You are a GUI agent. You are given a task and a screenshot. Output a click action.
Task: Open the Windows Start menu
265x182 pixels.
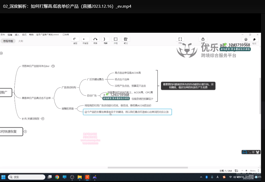3,177
